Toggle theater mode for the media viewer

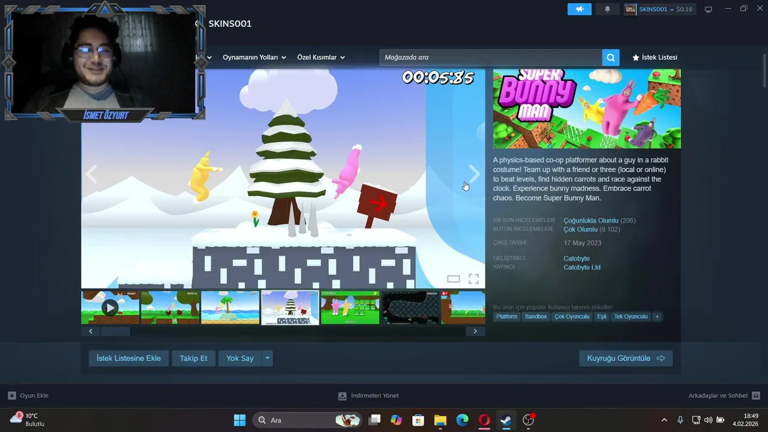pyautogui.click(x=454, y=279)
